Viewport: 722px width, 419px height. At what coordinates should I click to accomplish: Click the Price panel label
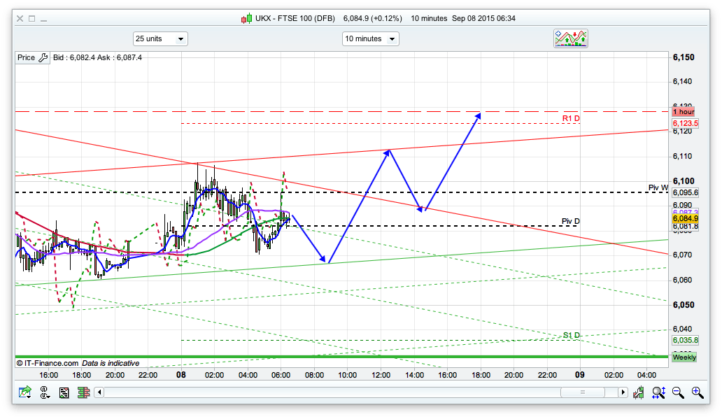pos(27,57)
